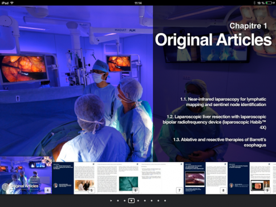
Task: Go to the first arrow-shaped chapter marker
Action: [111, 201]
